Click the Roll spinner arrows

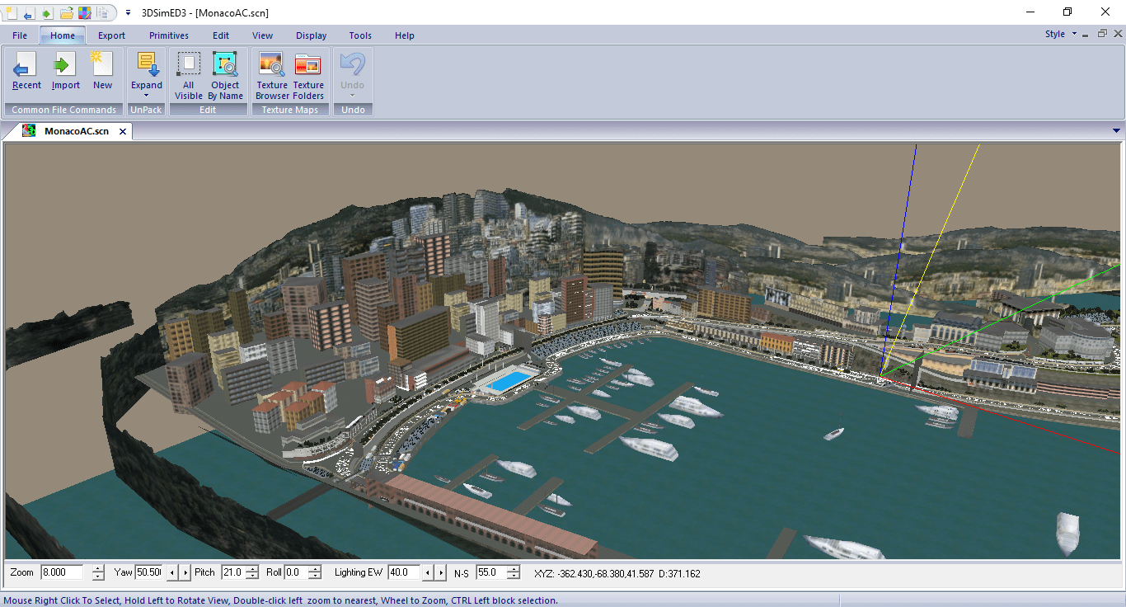tap(316, 572)
